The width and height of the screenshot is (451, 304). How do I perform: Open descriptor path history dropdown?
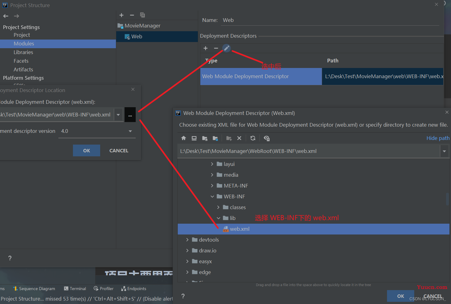(x=118, y=115)
